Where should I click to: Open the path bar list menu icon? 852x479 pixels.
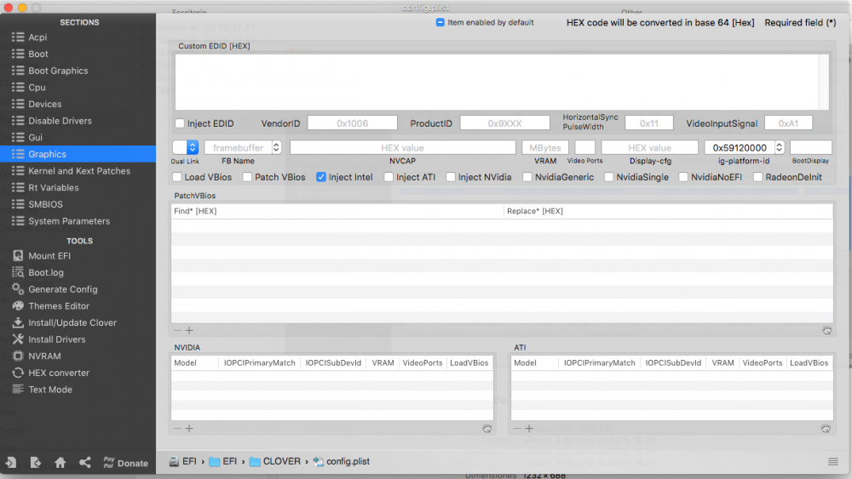point(833,462)
